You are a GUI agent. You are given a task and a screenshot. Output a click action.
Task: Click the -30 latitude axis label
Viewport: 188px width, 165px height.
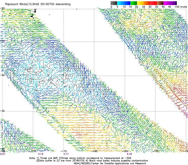(3, 75)
